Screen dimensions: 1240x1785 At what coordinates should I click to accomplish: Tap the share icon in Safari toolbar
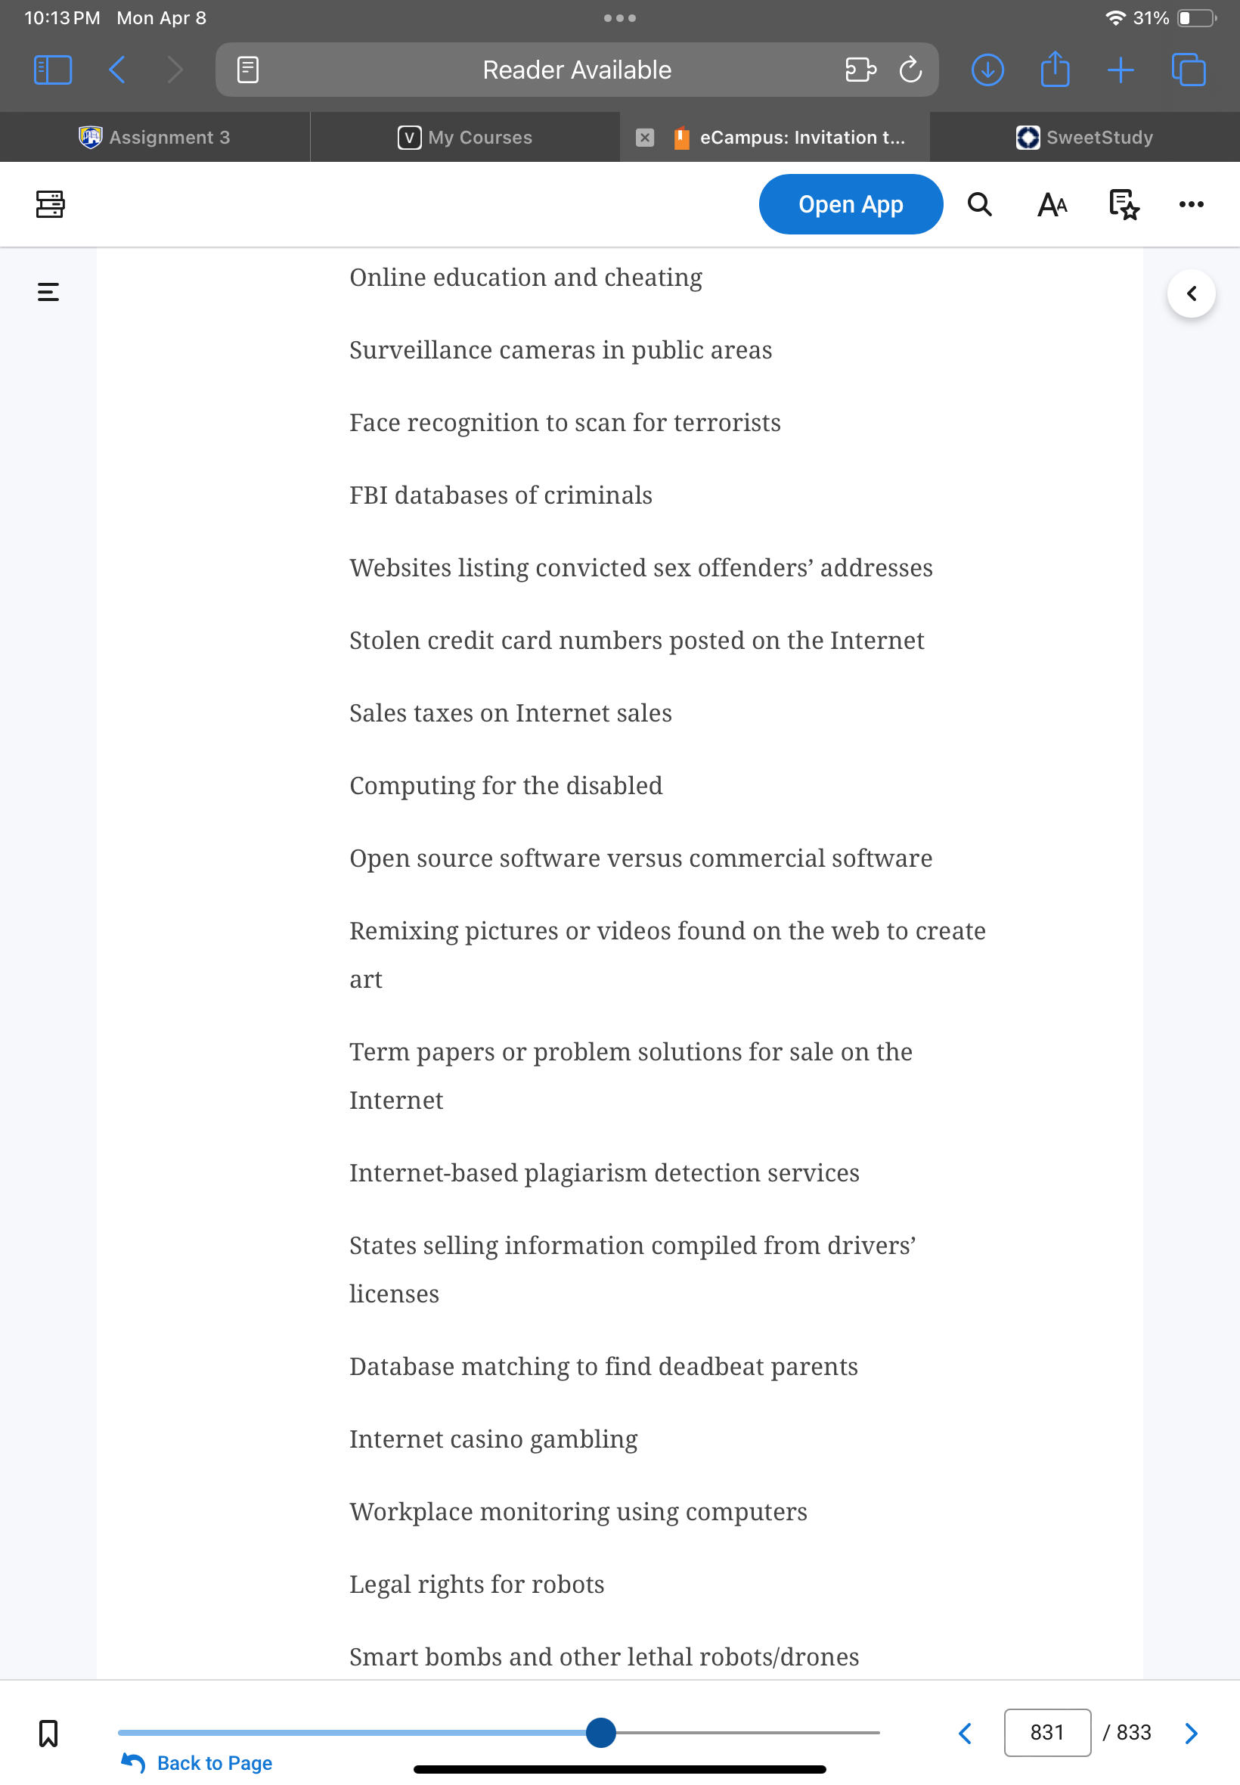pos(1055,68)
